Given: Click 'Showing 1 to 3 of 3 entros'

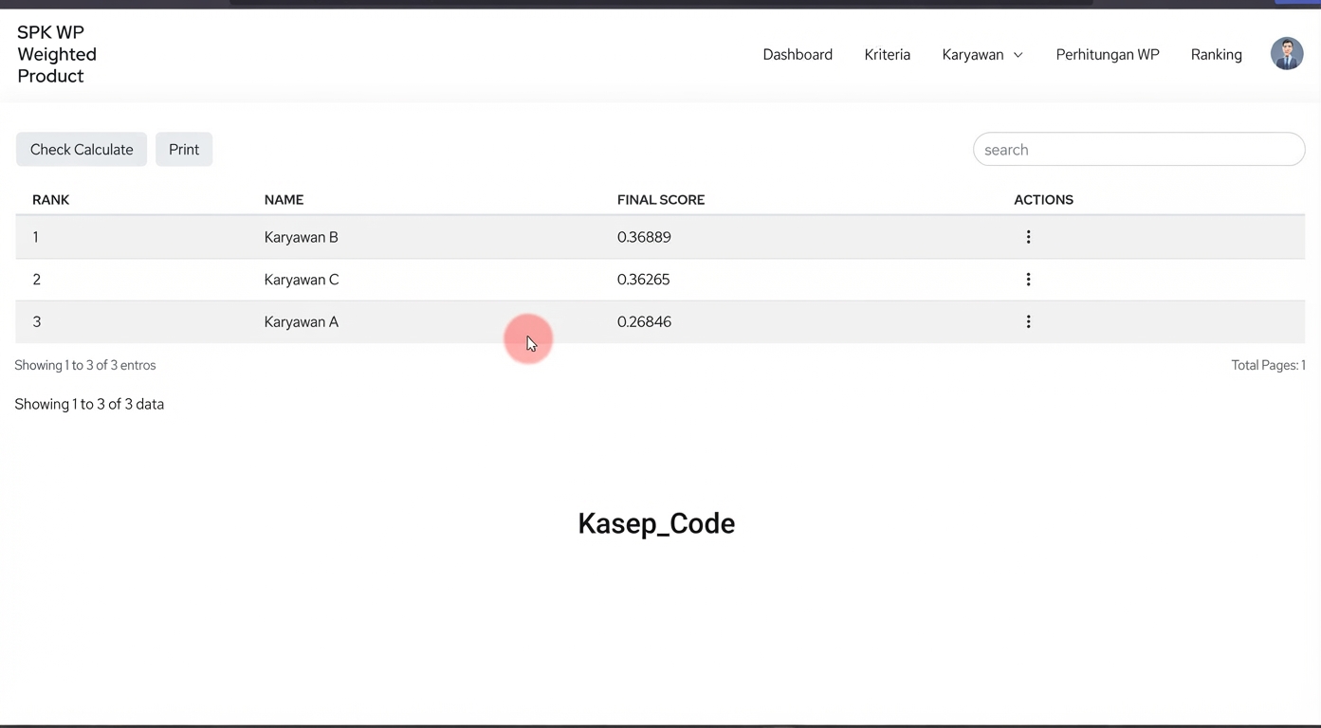Looking at the screenshot, I should 85,365.
